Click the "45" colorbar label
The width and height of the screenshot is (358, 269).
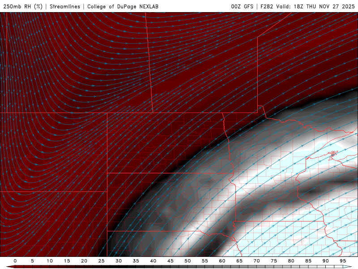point(170,261)
